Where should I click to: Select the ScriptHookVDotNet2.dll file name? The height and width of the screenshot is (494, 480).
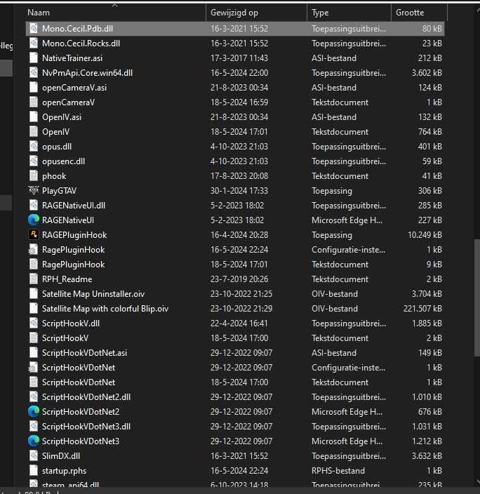click(86, 397)
